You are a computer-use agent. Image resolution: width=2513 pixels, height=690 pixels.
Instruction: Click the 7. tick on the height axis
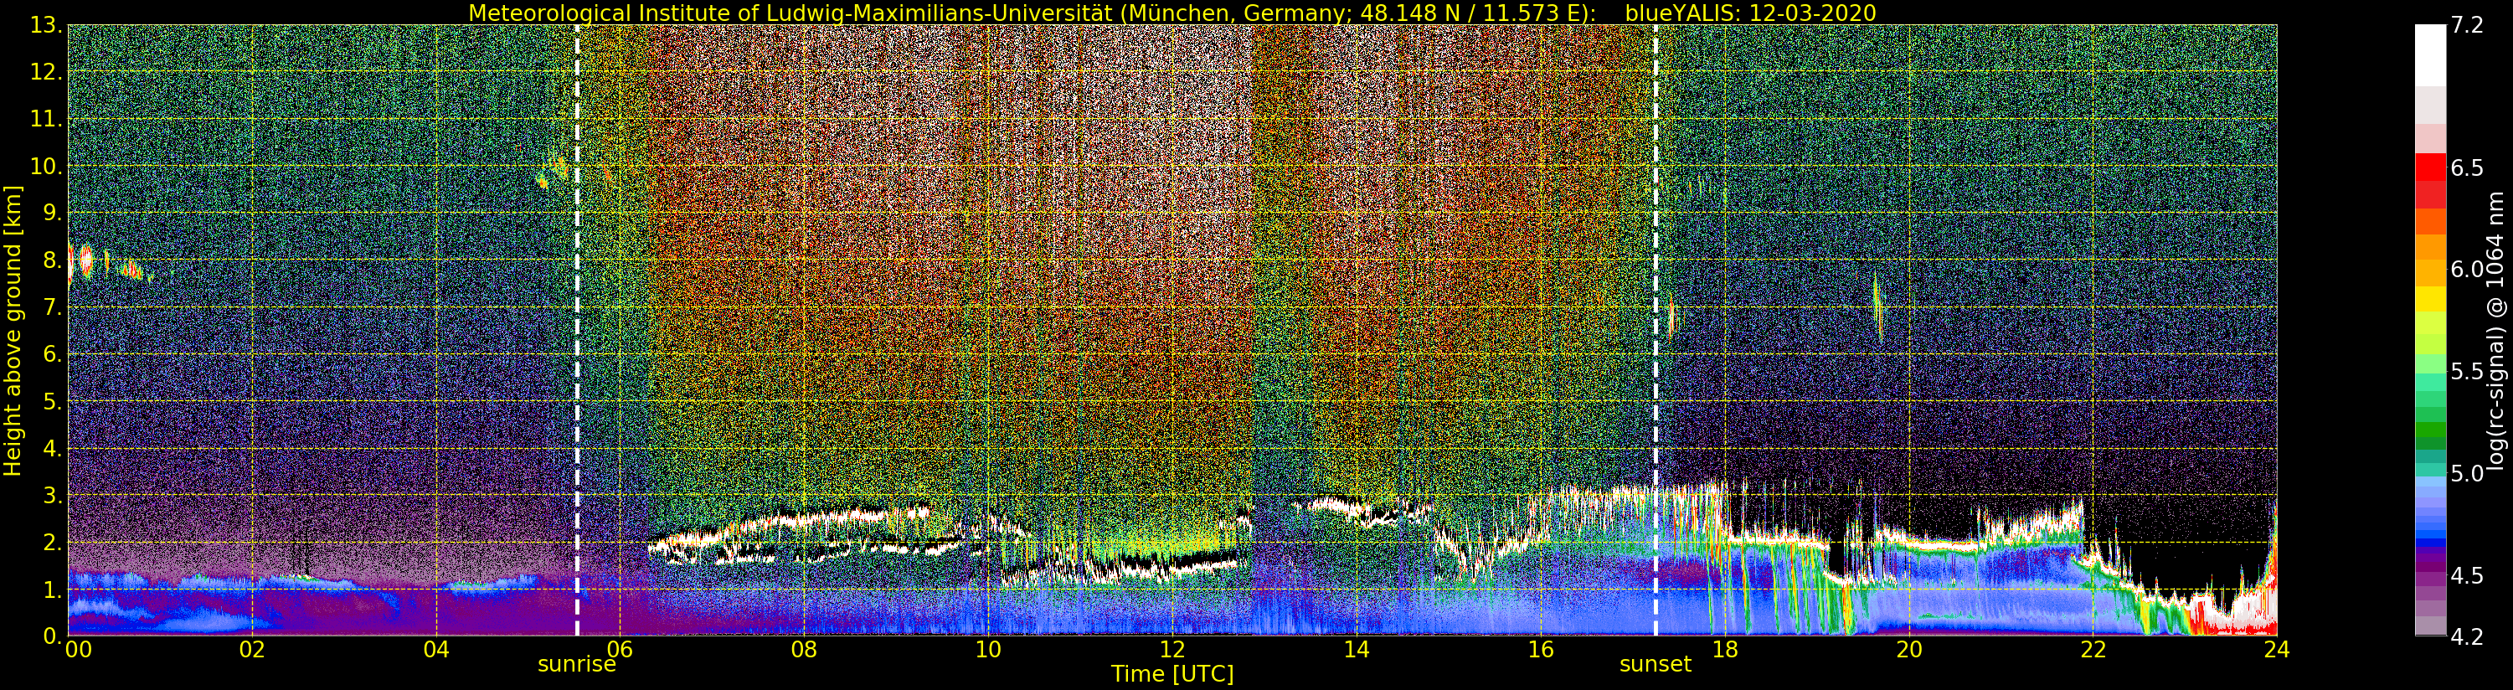(52, 308)
